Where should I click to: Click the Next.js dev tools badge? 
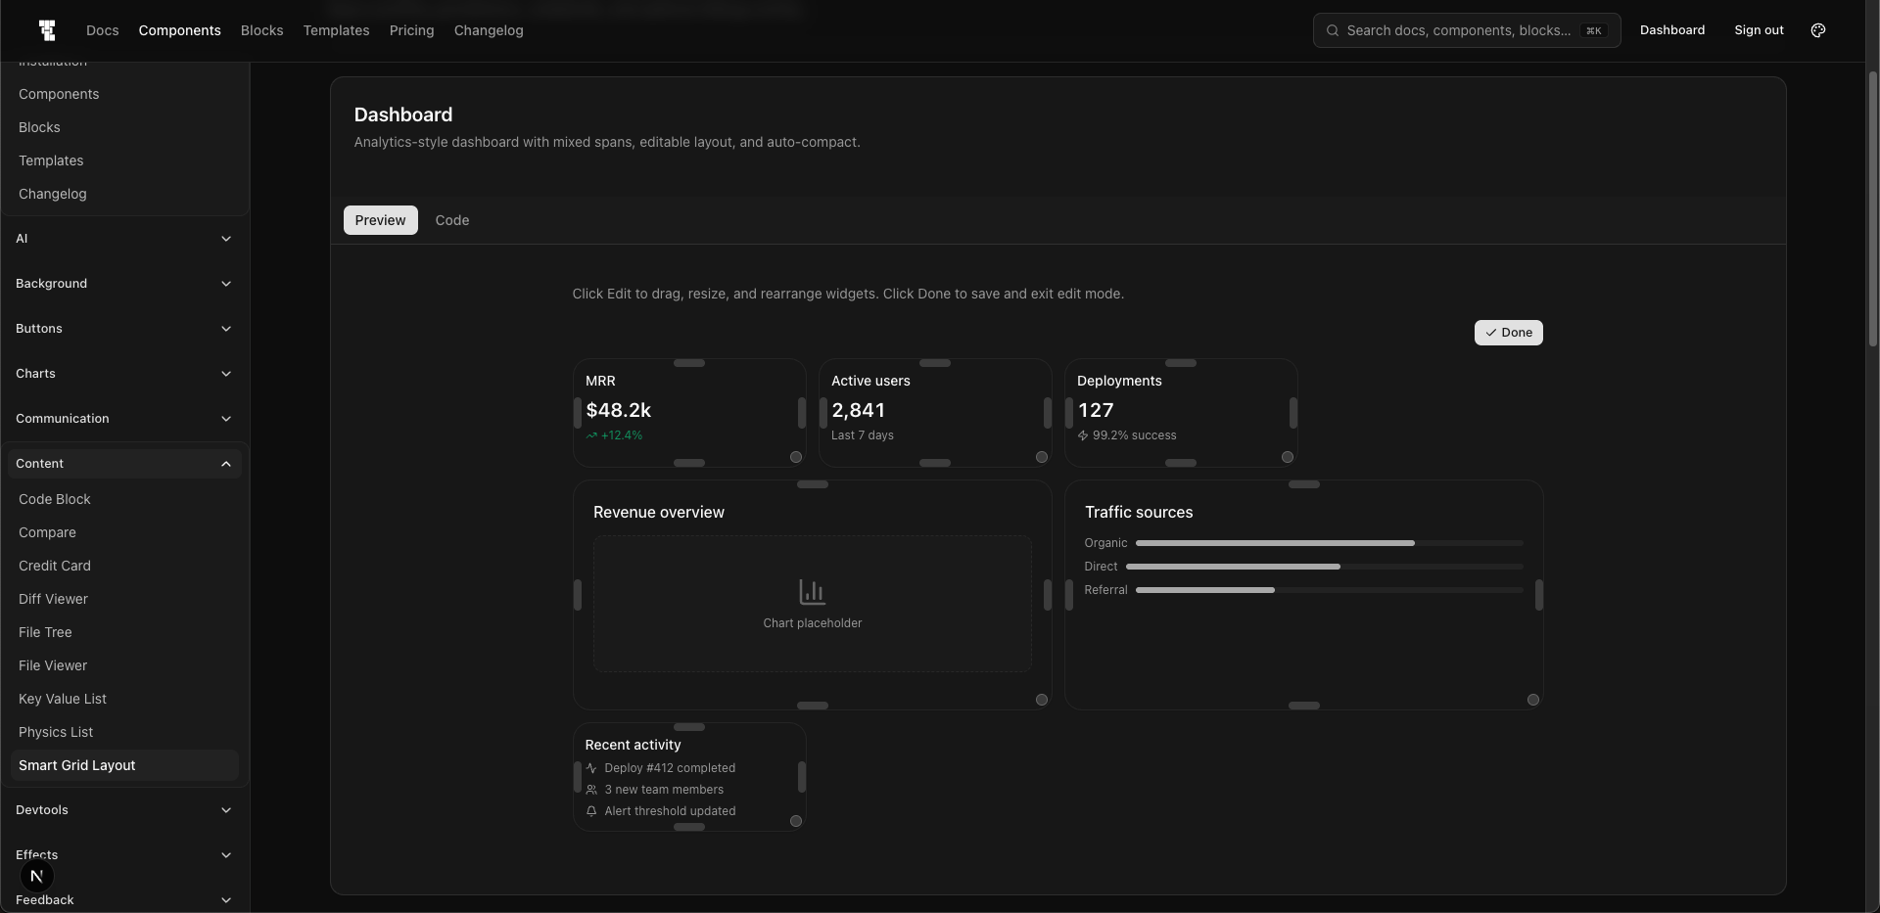[36, 876]
